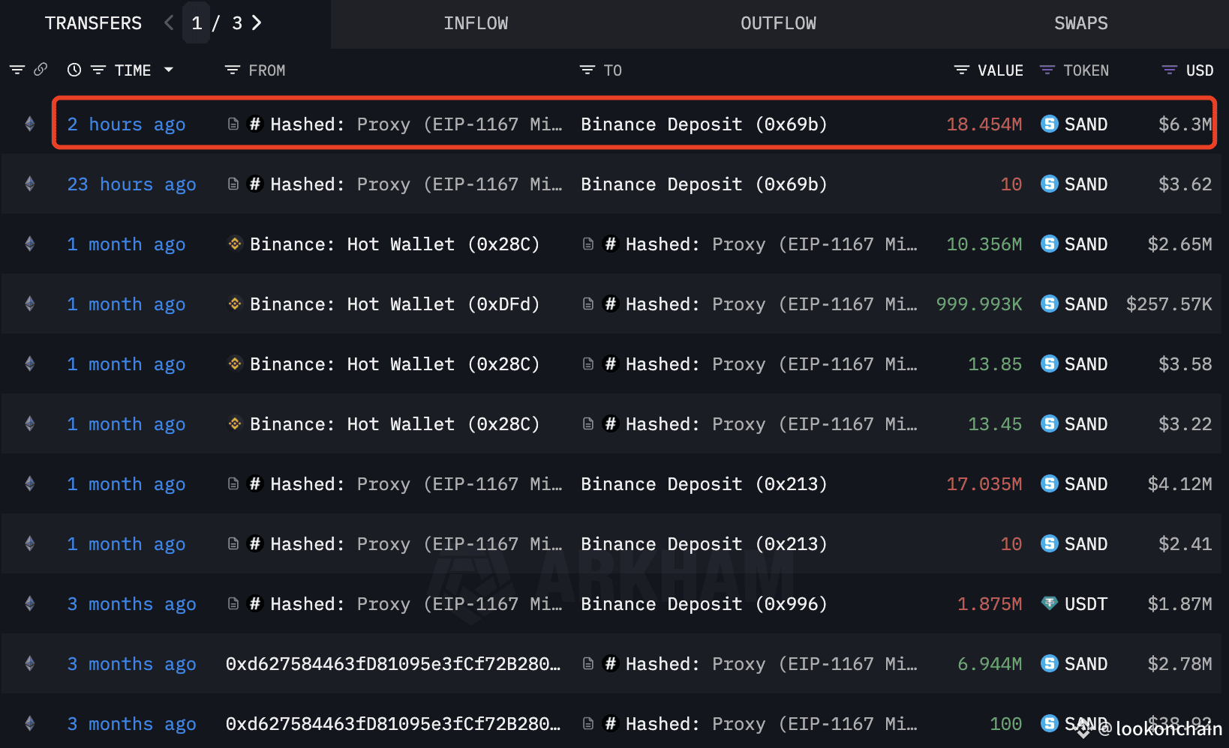Click the $4.12M USD amount
Image resolution: width=1229 pixels, height=748 pixels.
click(1179, 484)
